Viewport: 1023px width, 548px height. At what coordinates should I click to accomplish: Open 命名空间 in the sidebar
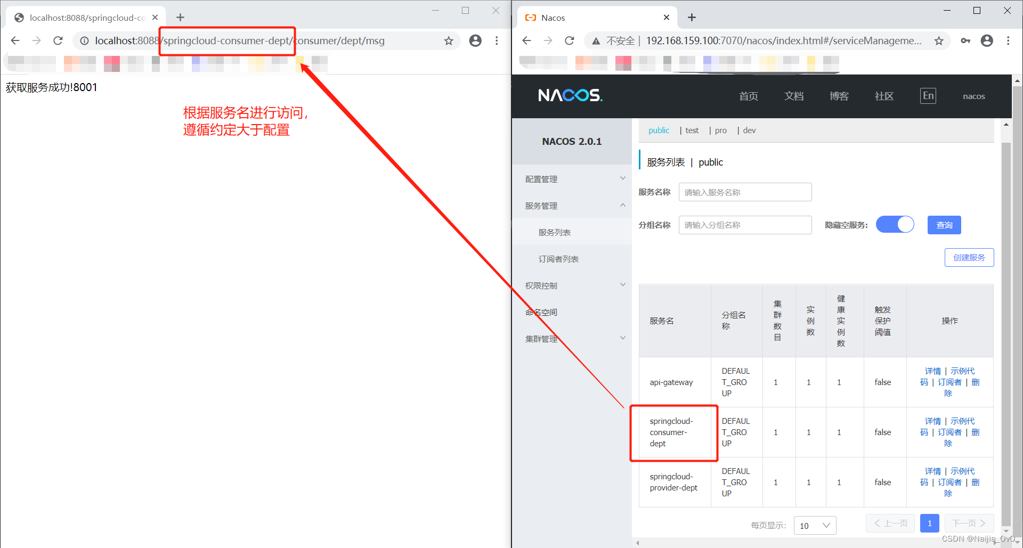tap(541, 312)
